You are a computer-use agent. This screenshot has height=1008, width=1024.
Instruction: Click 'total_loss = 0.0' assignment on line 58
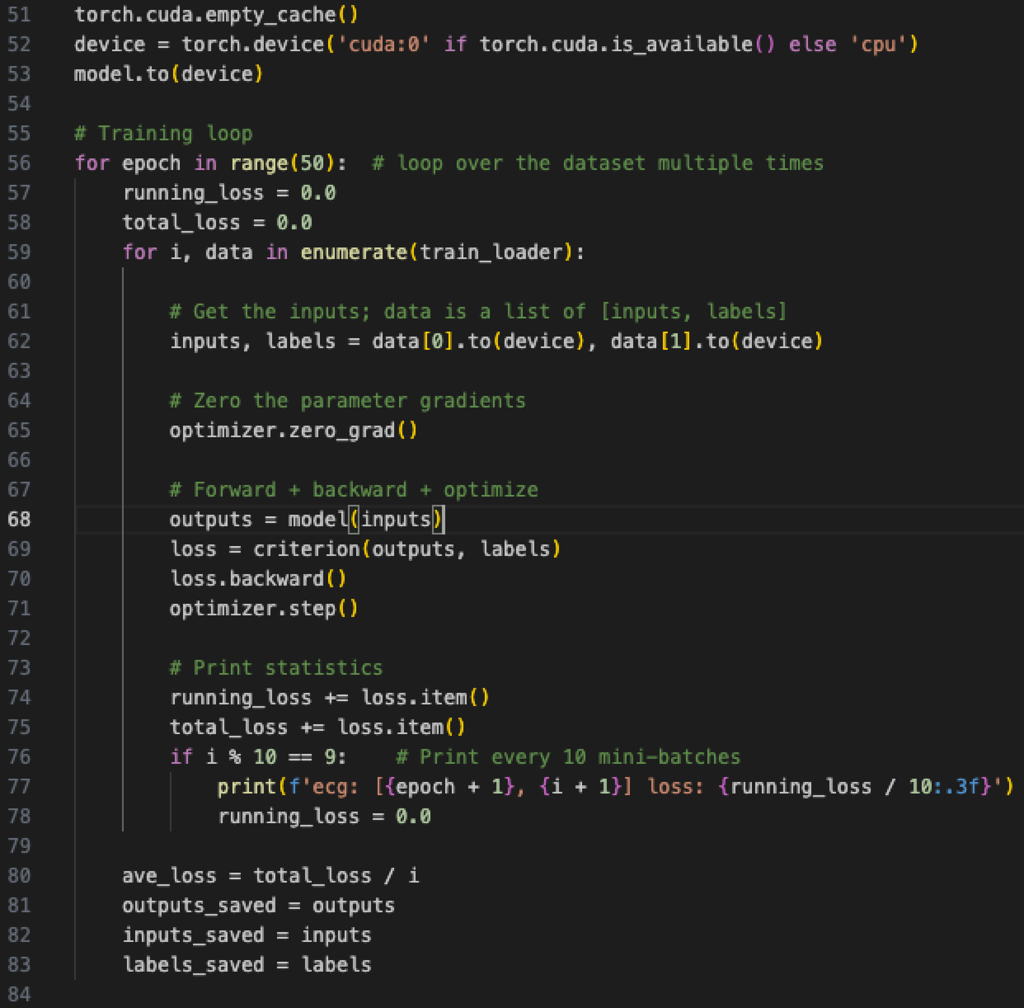(217, 222)
